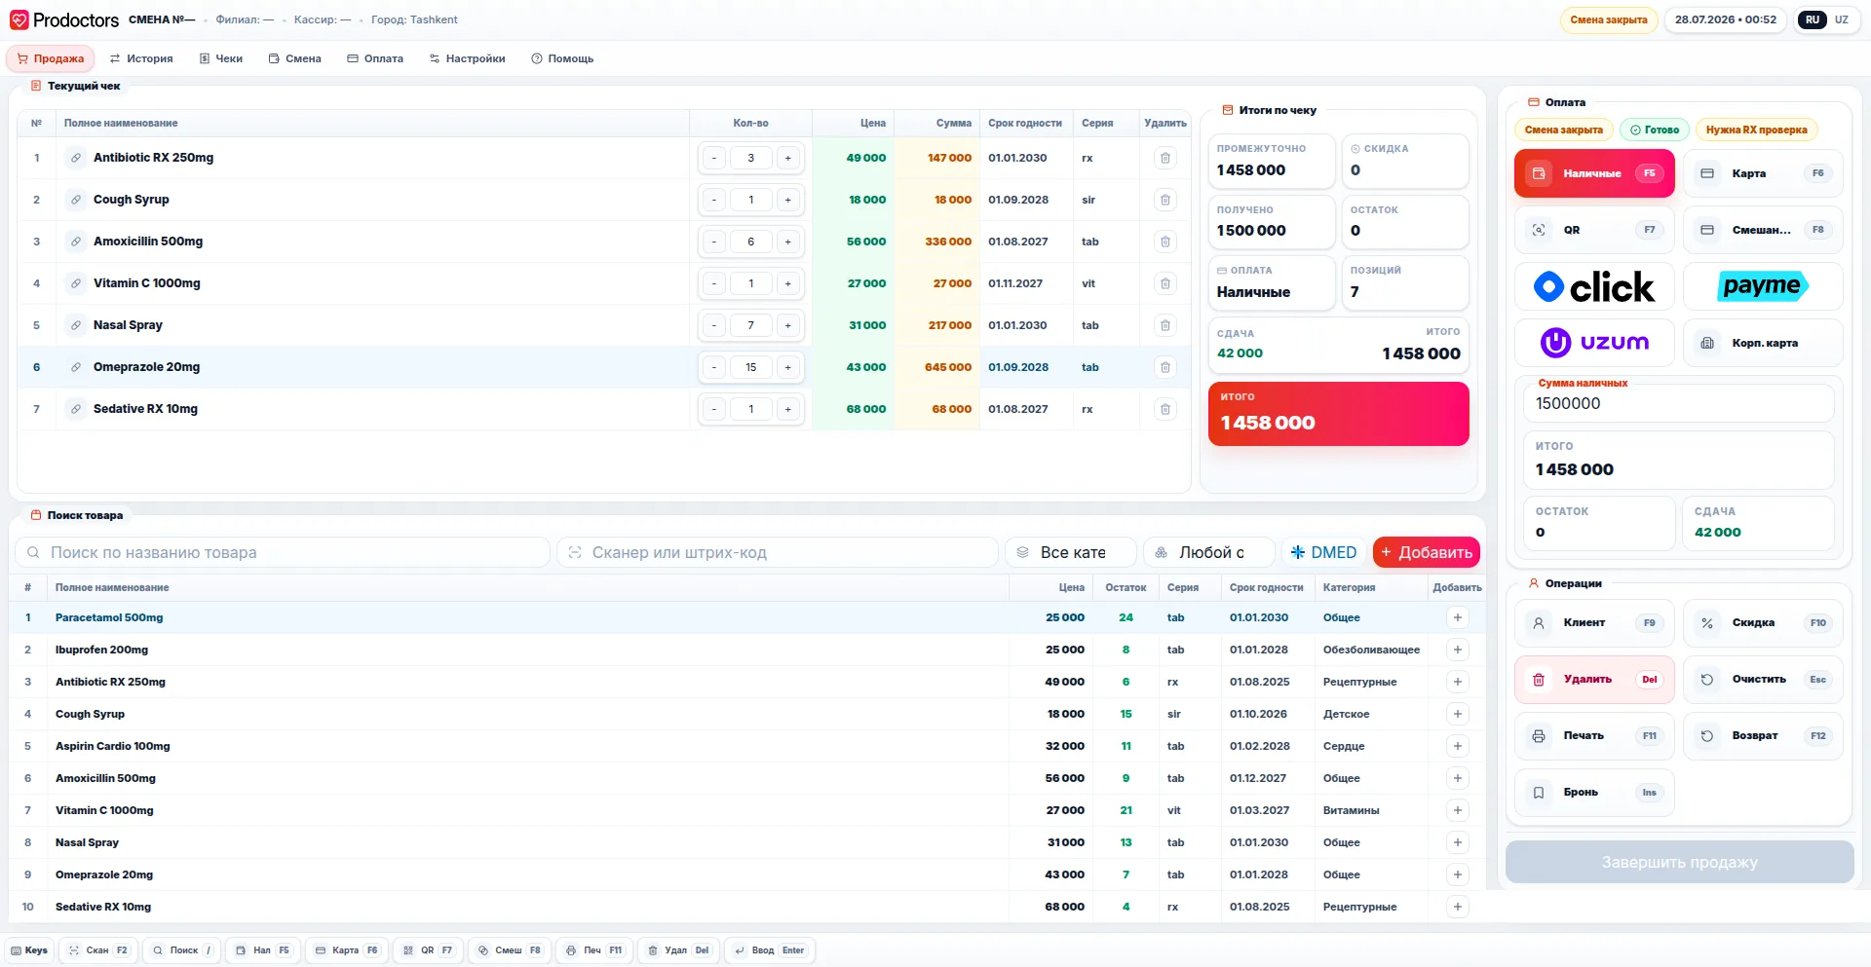Click the trash icon for Sedative RX 10mg
Image resolution: width=1871 pixels, height=967 pixels.
pos(1165,409)
